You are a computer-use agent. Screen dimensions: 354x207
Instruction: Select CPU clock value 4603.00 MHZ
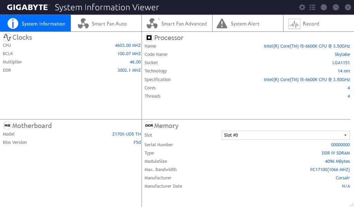[x=128, y=45]
